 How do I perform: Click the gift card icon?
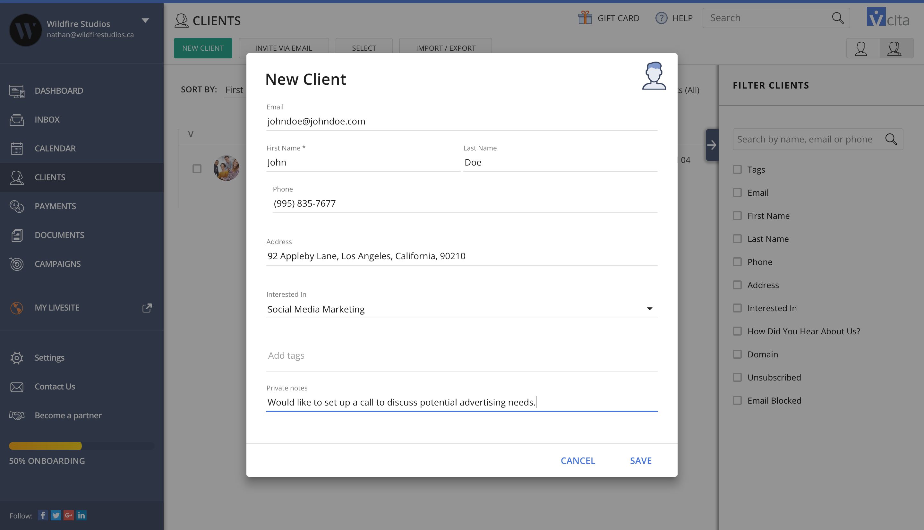585,18
